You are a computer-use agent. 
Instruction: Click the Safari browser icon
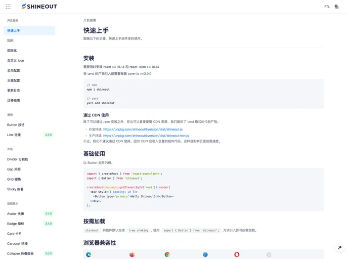click(205, 254)
